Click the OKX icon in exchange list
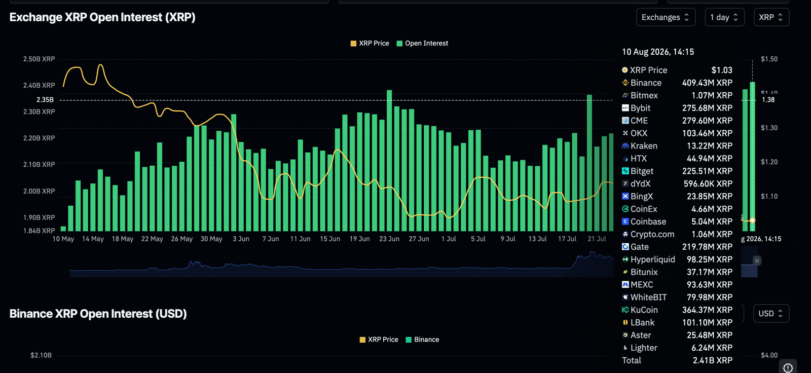 point(625,133)
